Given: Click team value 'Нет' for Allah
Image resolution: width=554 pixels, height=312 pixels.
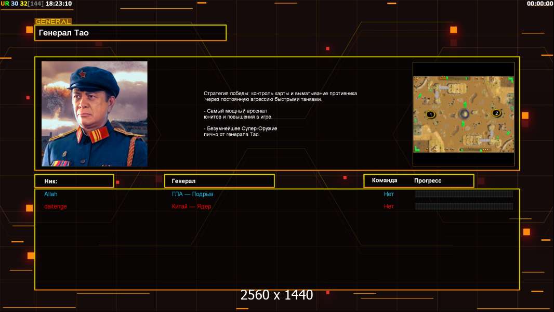Looking at the screenshot, I should pos(389,194).
